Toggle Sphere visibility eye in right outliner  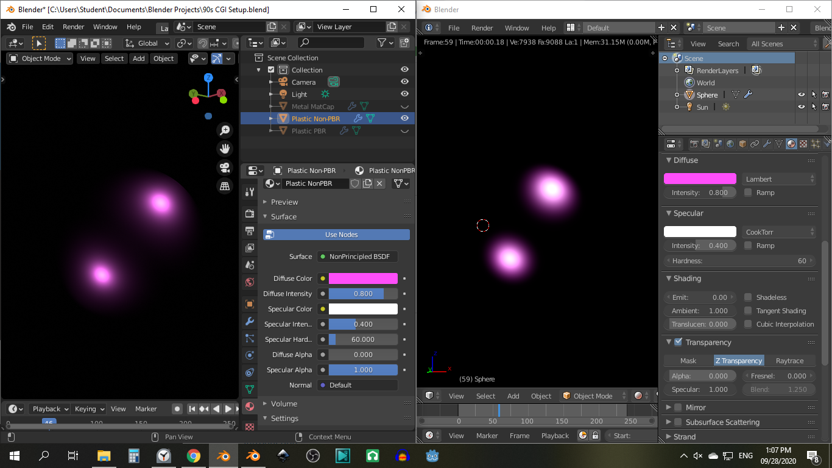point(801,95)
